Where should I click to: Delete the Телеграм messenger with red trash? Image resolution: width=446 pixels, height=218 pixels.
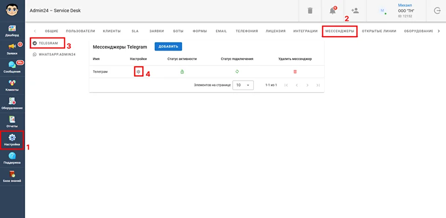(295, 71)
